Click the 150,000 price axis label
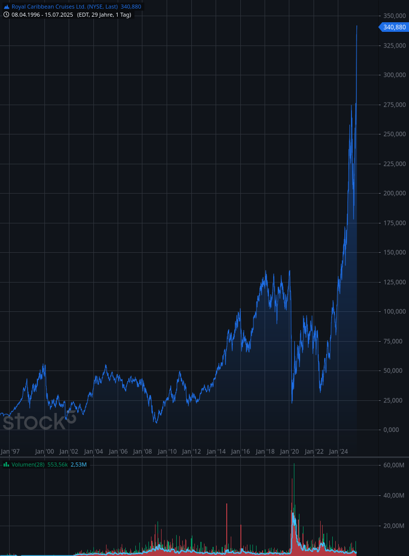 pyautogui.click(x=394, y=252)
